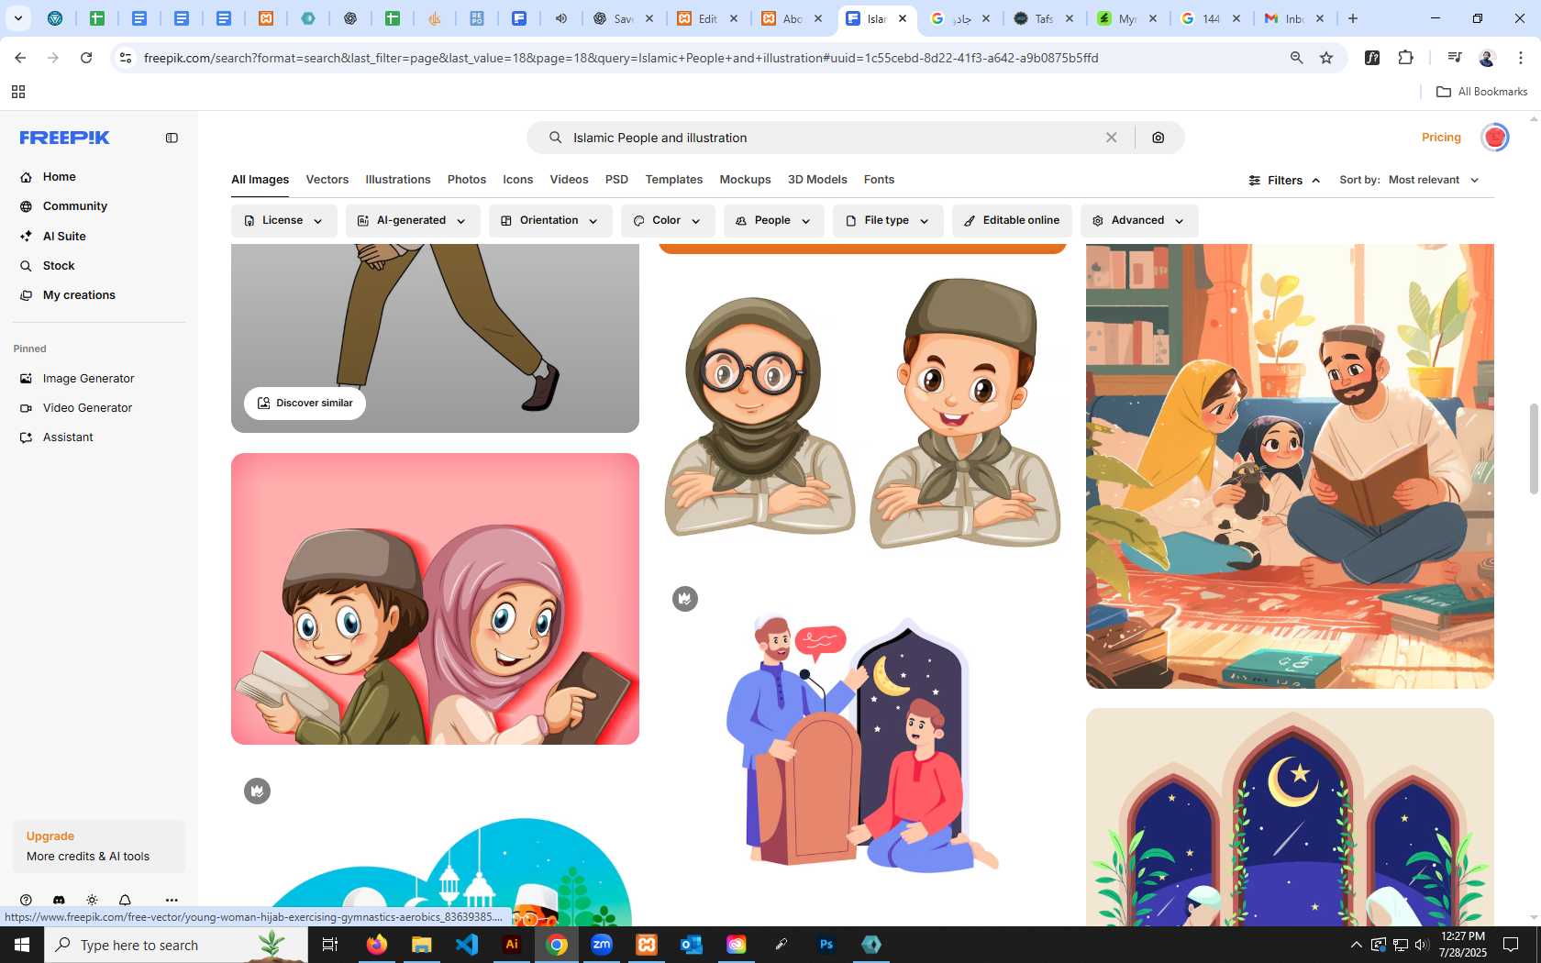Open the user profile avatar
The height and width of the screenshot is (963, 1541).
(x=1495, y=138)
